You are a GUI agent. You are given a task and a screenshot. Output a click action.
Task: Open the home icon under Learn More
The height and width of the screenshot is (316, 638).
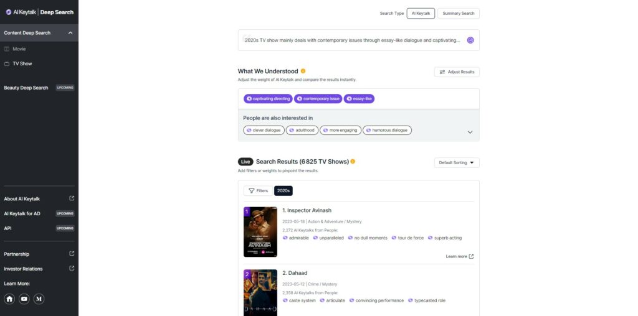pos(10,299)
